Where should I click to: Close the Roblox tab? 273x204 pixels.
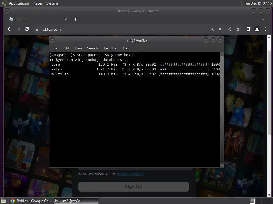pyautogui.click(x=66, y=19)
